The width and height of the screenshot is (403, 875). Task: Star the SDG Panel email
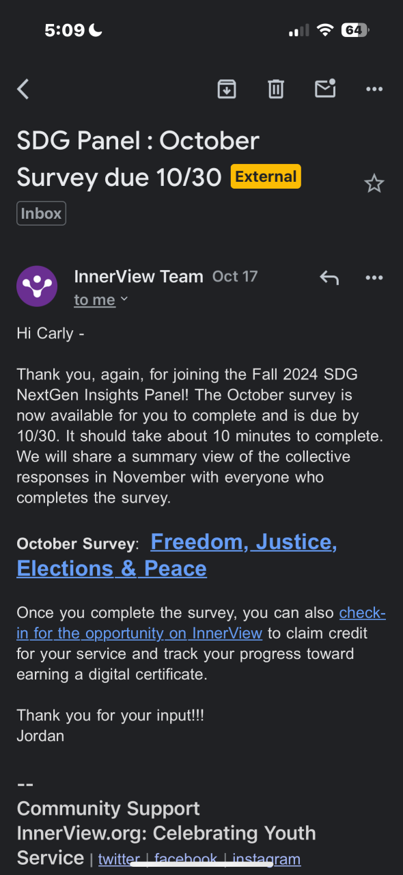coord(374,183)
